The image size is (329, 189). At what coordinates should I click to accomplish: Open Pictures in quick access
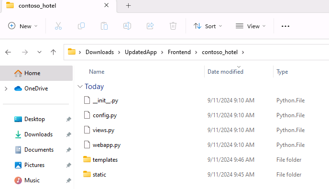tap(34, 165)
